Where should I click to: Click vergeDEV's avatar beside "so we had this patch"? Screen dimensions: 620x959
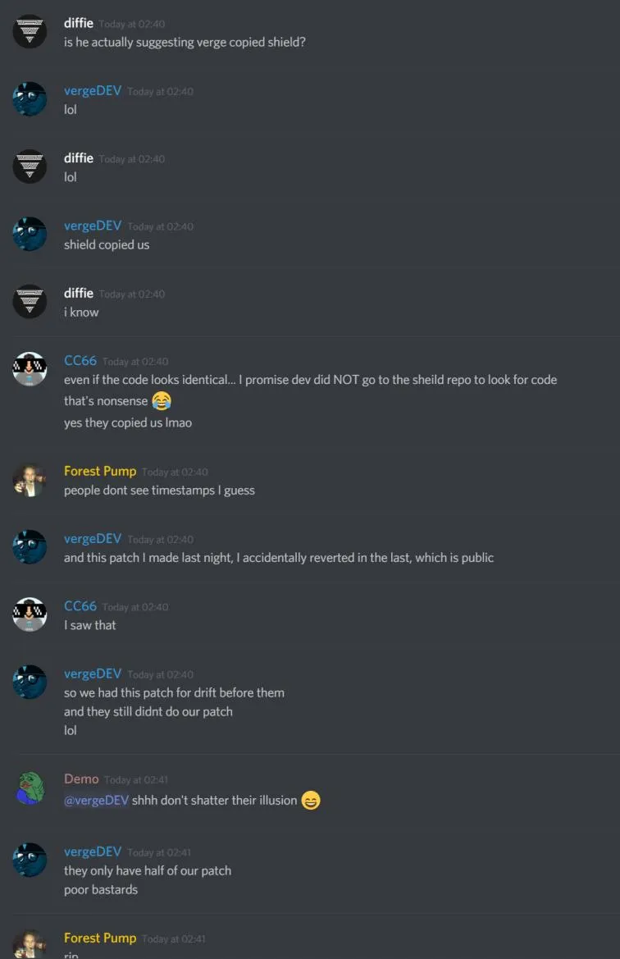(x=30, y=682)
